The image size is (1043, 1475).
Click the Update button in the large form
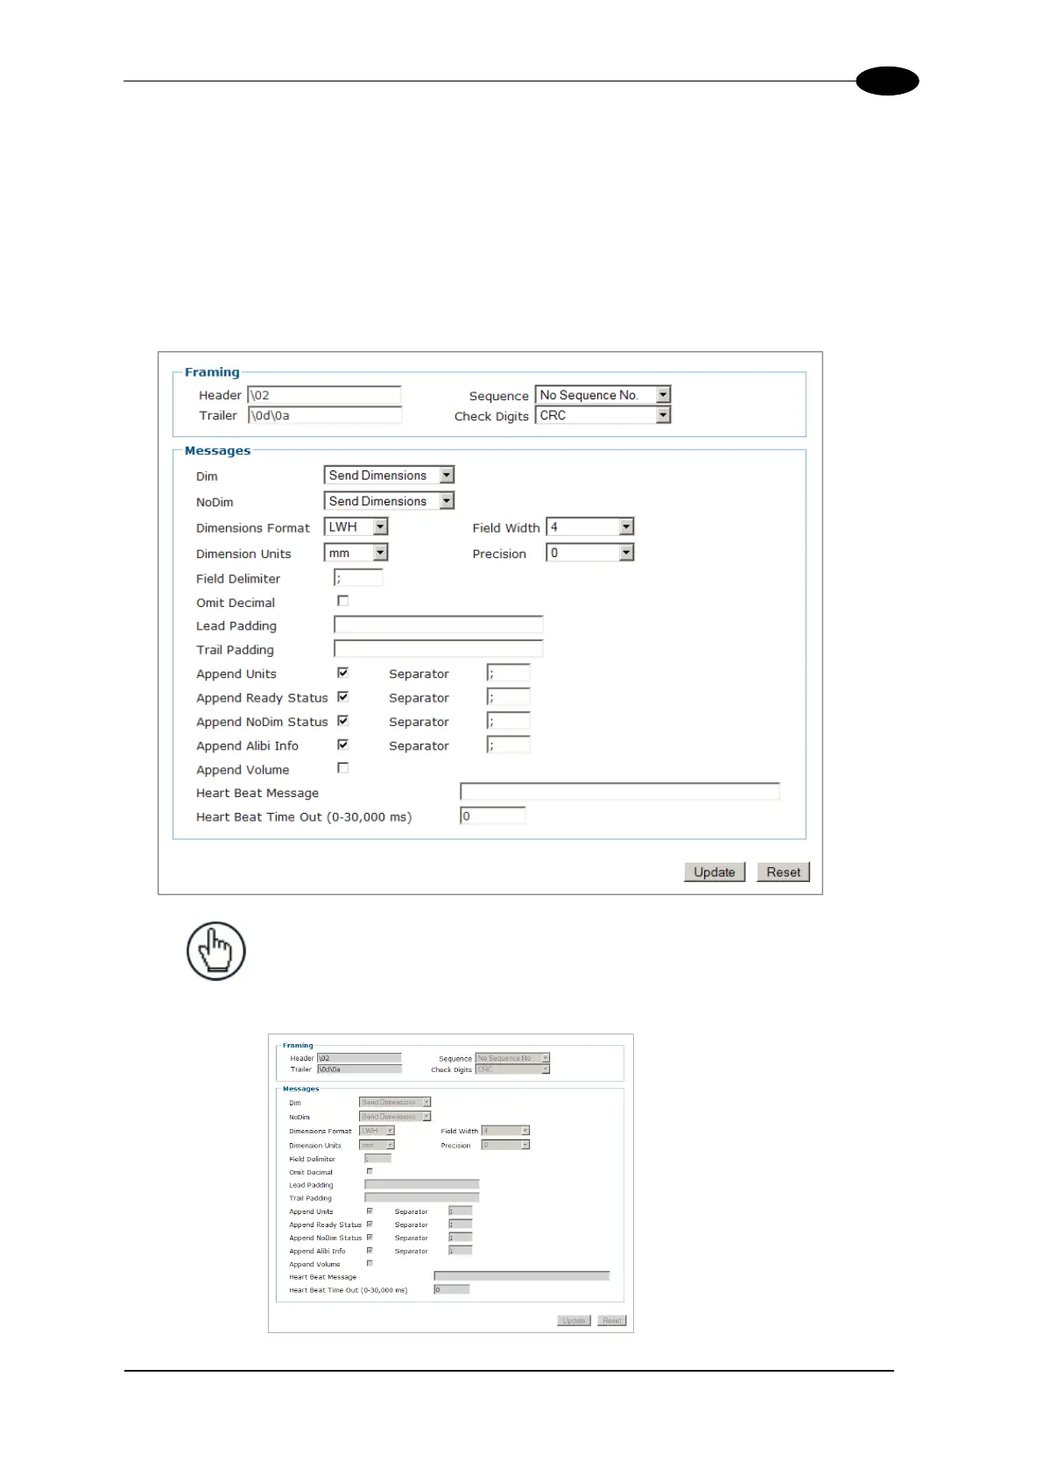click(x=715, y=872)
